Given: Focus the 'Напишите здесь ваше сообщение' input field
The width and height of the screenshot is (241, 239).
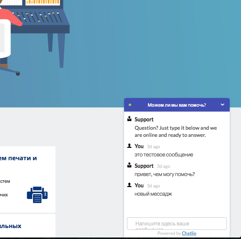Looking at the screenshot, I should (177, 224).
